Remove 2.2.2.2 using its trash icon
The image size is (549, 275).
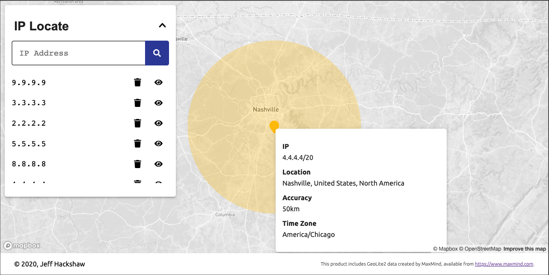pos(137,124)
